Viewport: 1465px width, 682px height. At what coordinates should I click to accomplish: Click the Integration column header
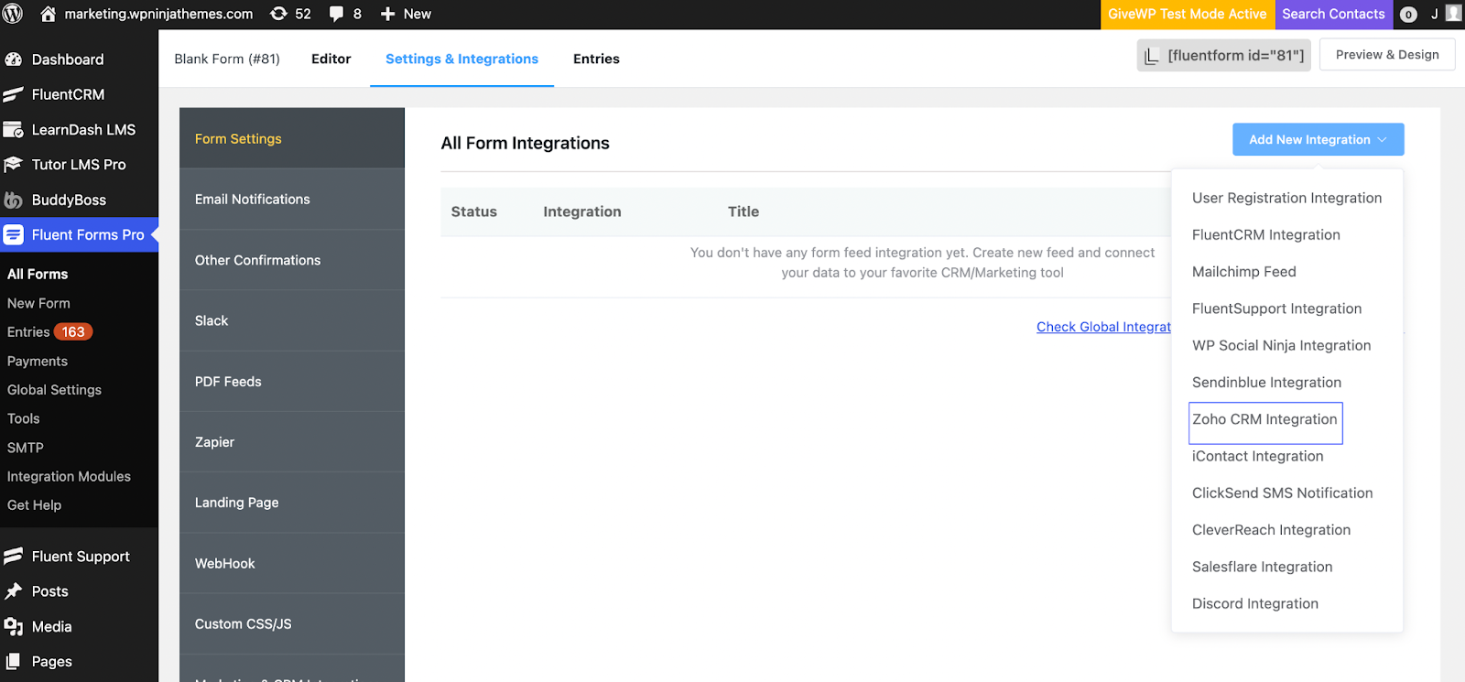point(582,211)
